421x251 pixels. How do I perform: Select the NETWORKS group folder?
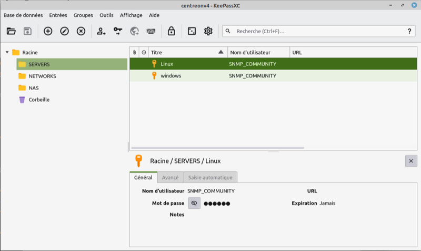tap(42, 76)
